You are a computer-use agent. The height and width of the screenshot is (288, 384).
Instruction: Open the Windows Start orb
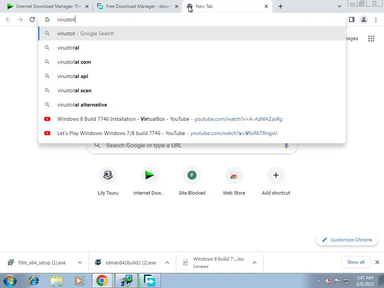10,280
